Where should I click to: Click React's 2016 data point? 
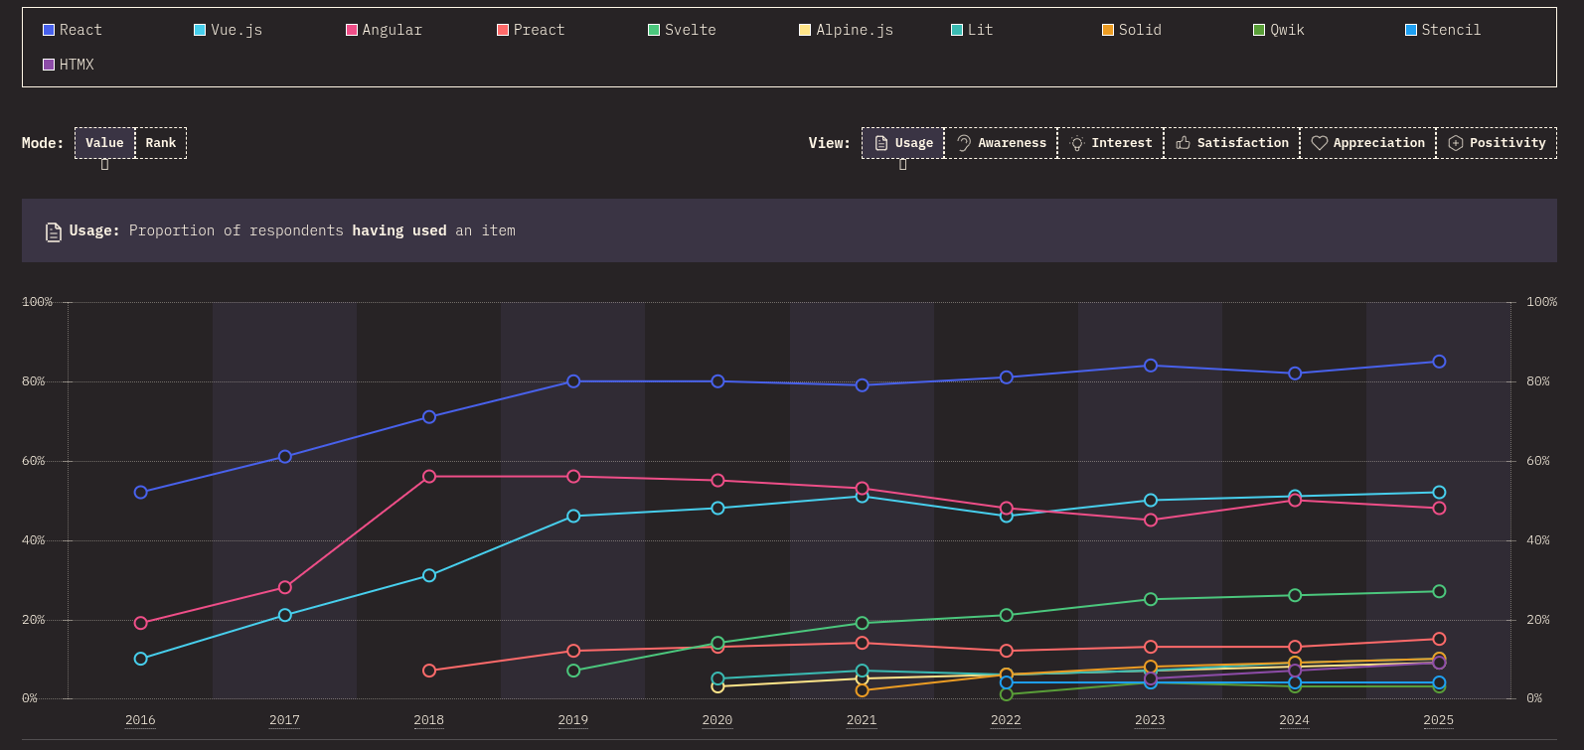(x=140, y=493)
